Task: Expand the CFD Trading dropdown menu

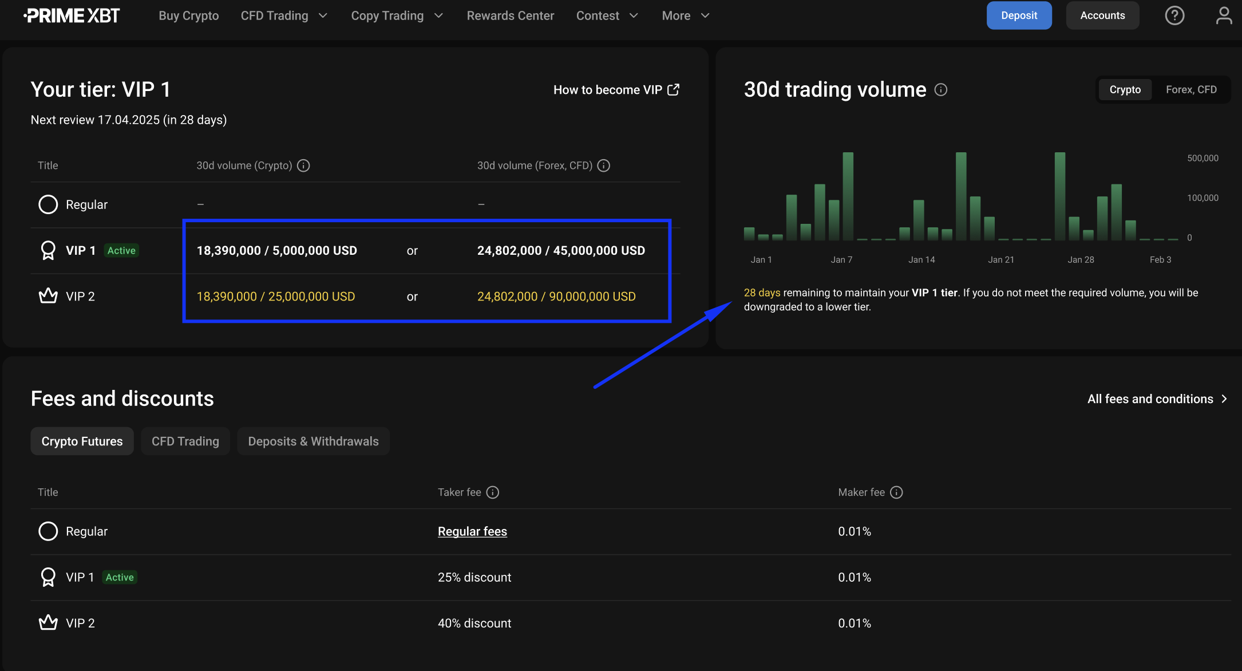Action: pyautogui.click(x=284, y=15)
